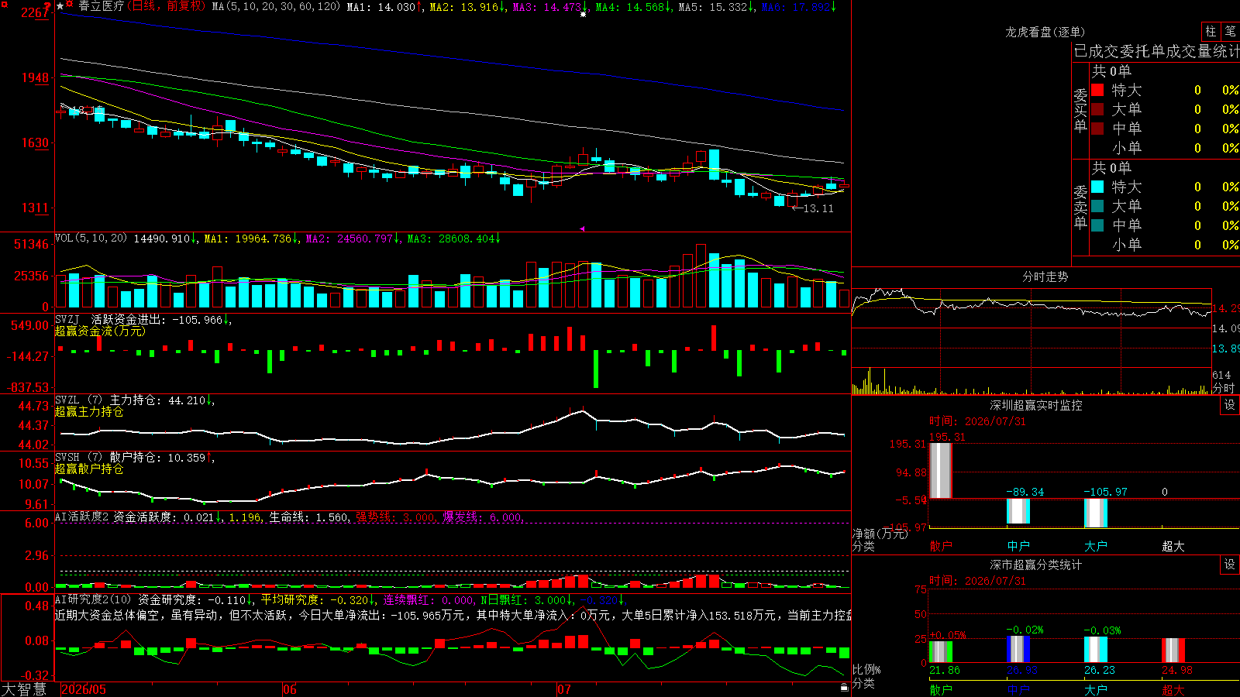1240x697 pixels.
Task: Click the 中户 bar valued 26.93
Action: (1018, 650)
